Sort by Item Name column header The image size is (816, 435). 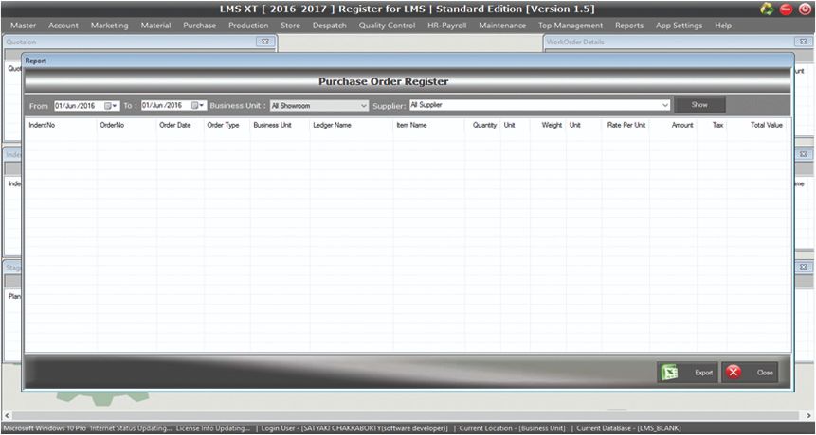(411, 125)
